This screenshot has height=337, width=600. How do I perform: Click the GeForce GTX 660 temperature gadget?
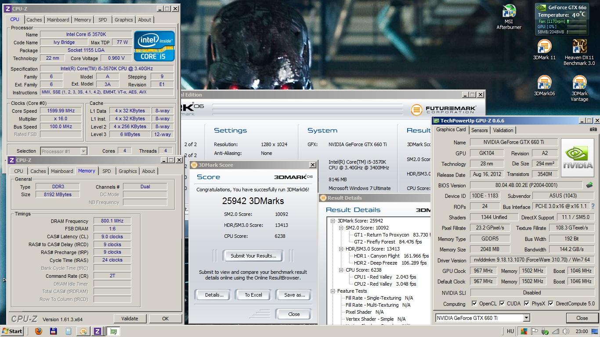(562, 19)
